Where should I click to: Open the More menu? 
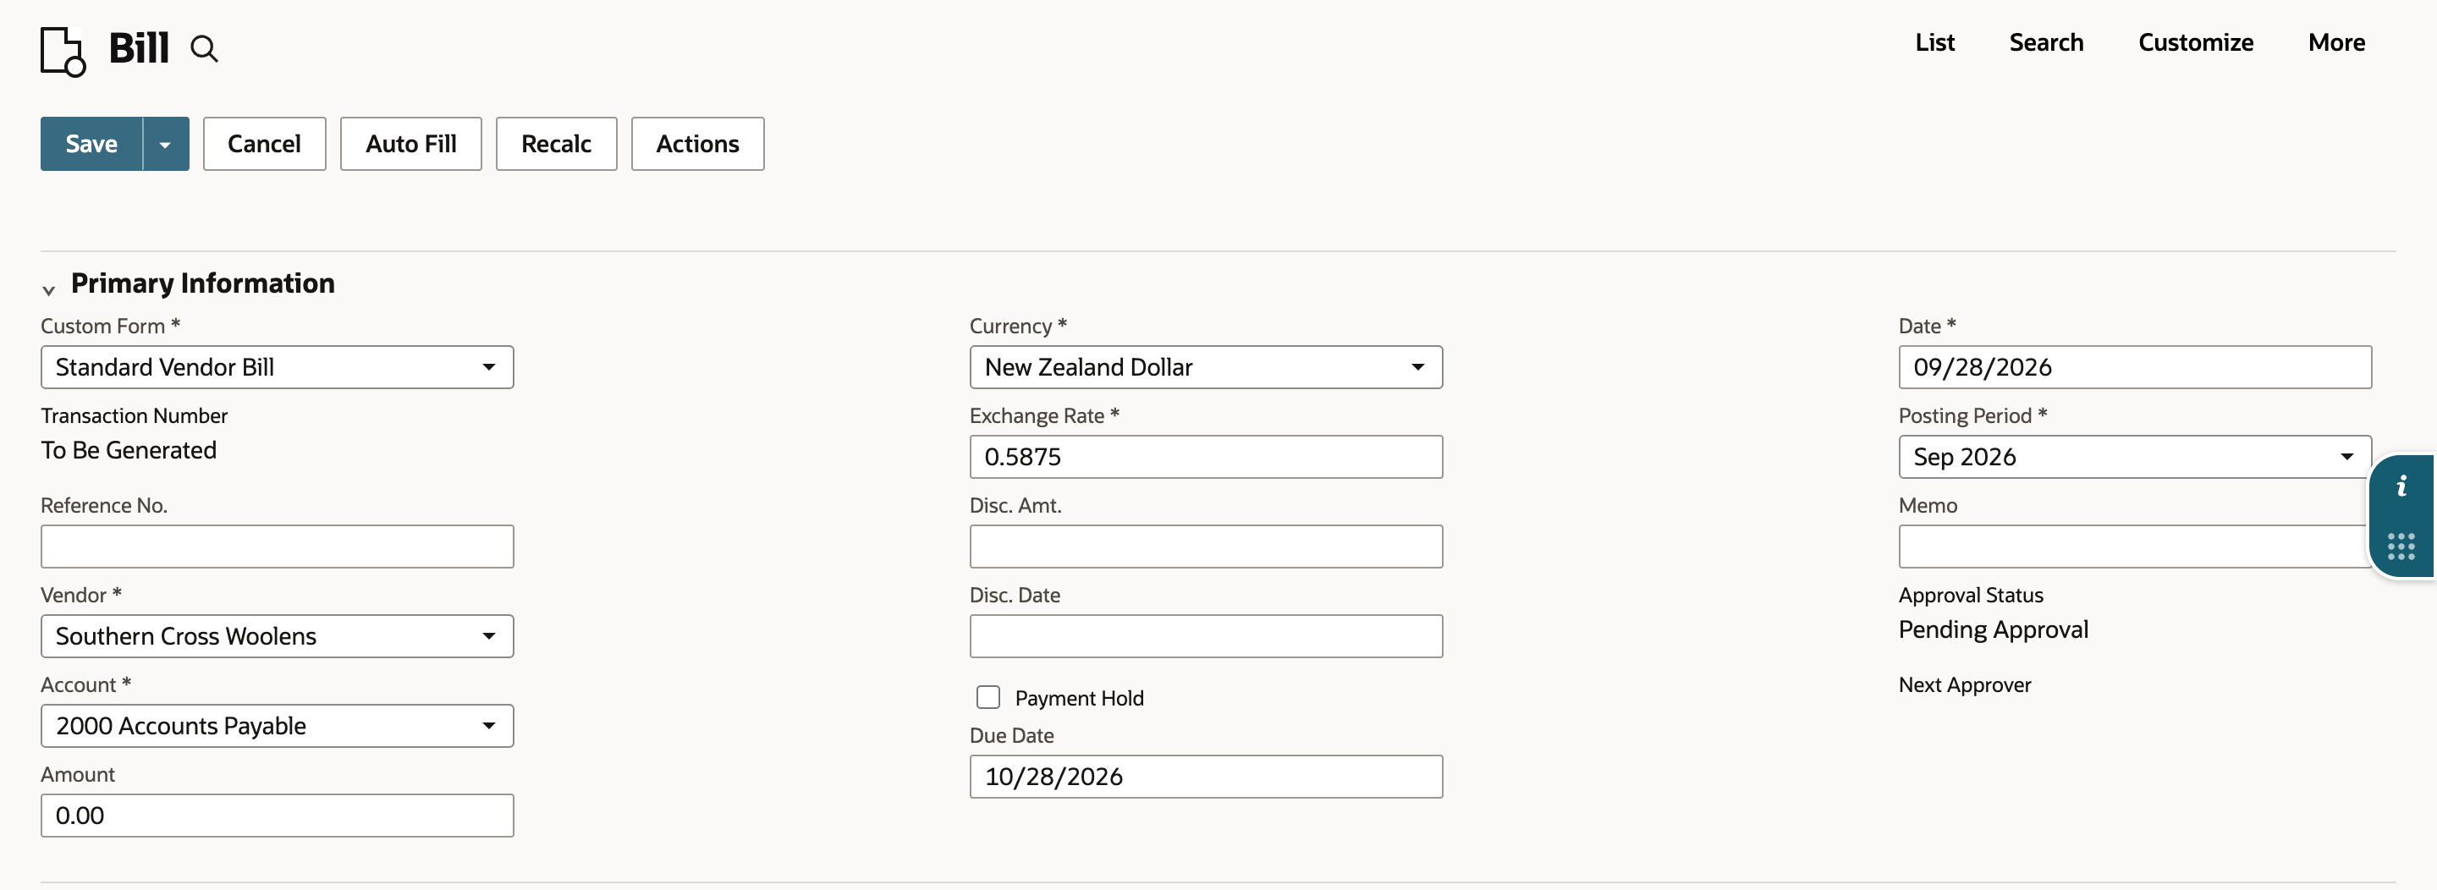pos(2335,42)
